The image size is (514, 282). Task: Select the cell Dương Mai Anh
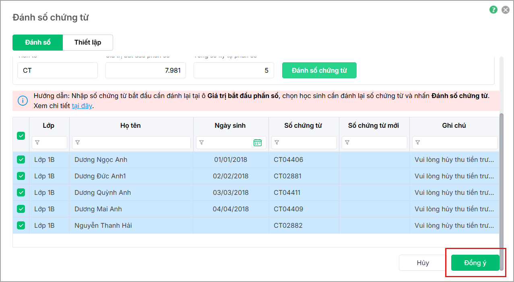pyautogui.click(x=131, y=209)
